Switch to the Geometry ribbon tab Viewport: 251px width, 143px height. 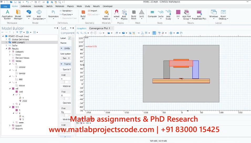coord(38,6)
